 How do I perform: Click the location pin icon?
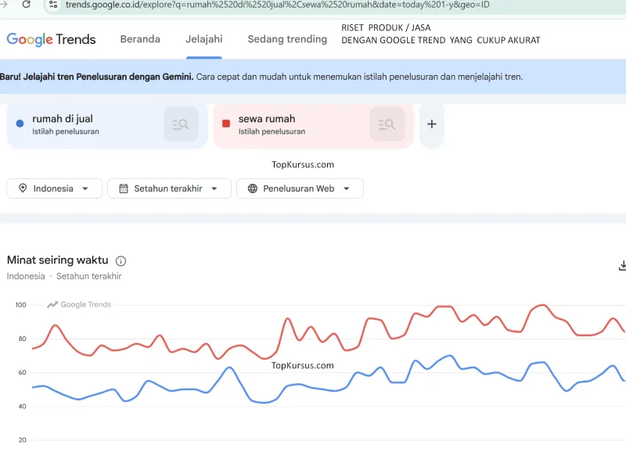tap(23, 188)
